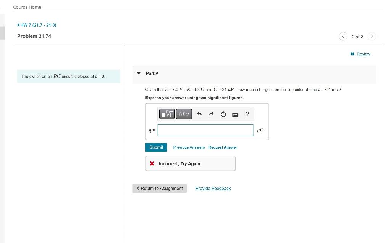Undo last entry in answer box
391x243 pixels.
199,114
